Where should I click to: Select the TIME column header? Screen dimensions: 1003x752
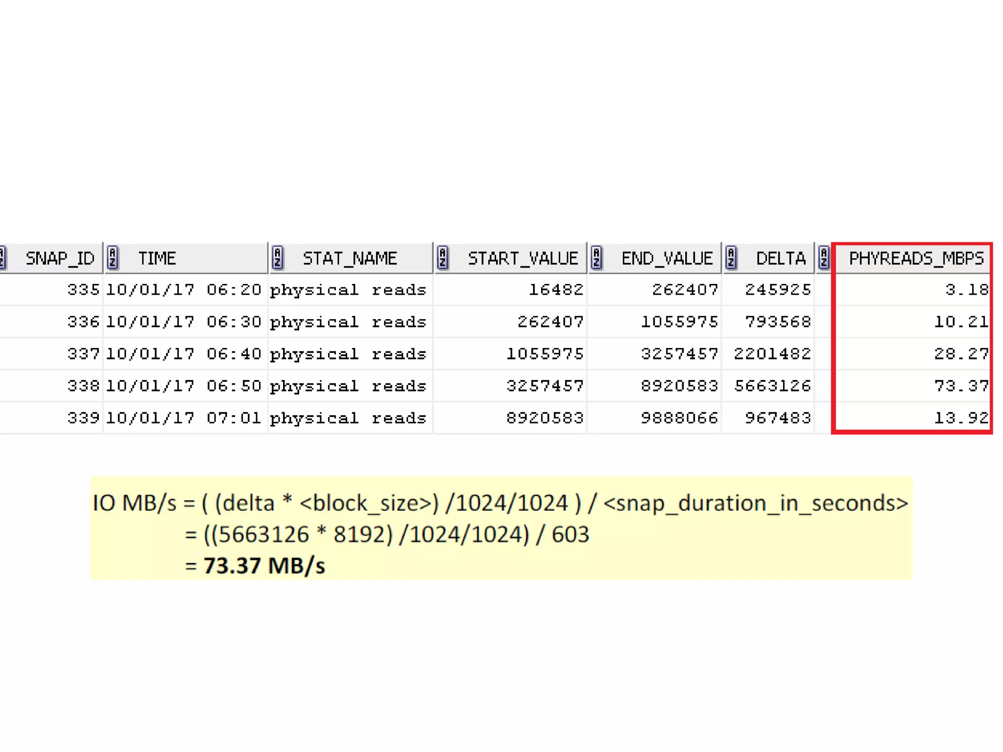pyautogui.click(x=157, y=258)
